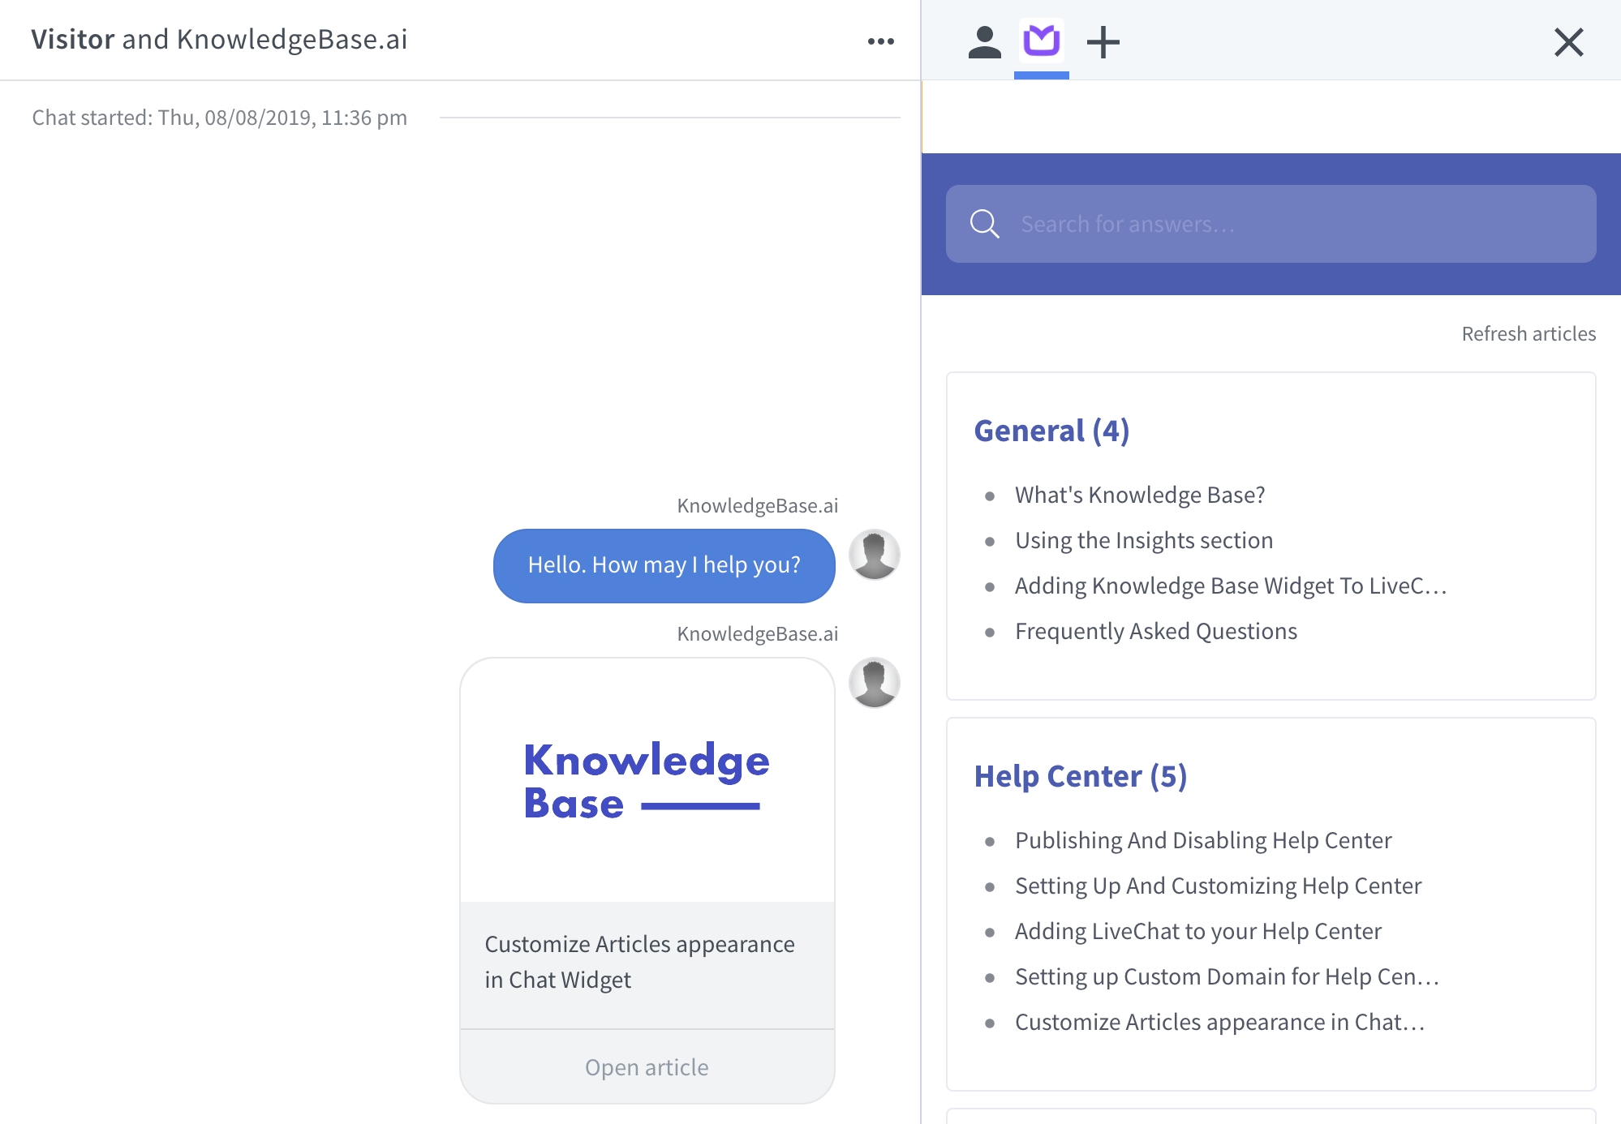1621x1124 pixels.
Task: Expand the Help Center category section
Action: [x=1080, y=774]
